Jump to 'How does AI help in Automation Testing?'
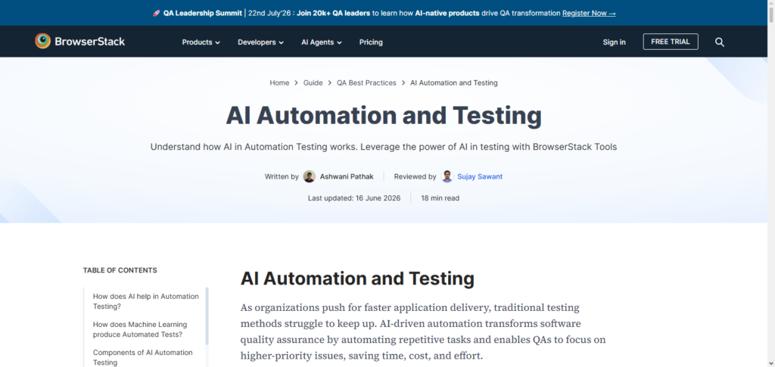 146,301
